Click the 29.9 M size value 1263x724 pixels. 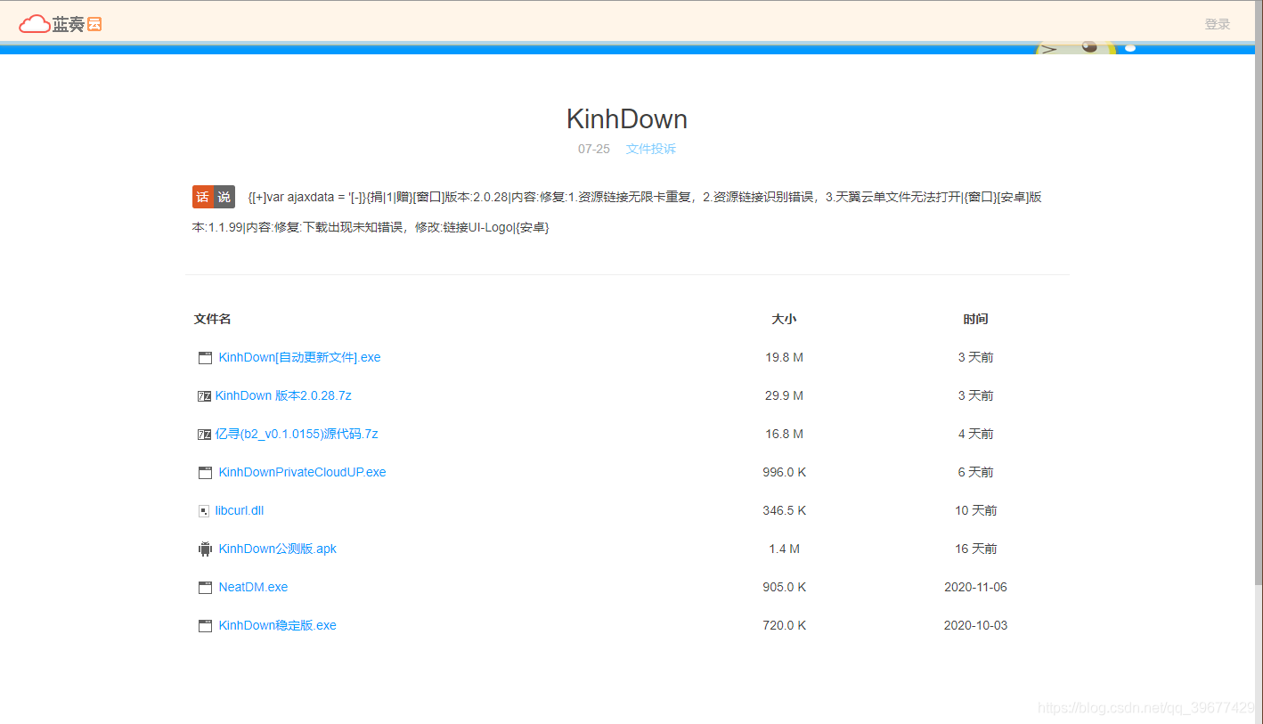784,395
